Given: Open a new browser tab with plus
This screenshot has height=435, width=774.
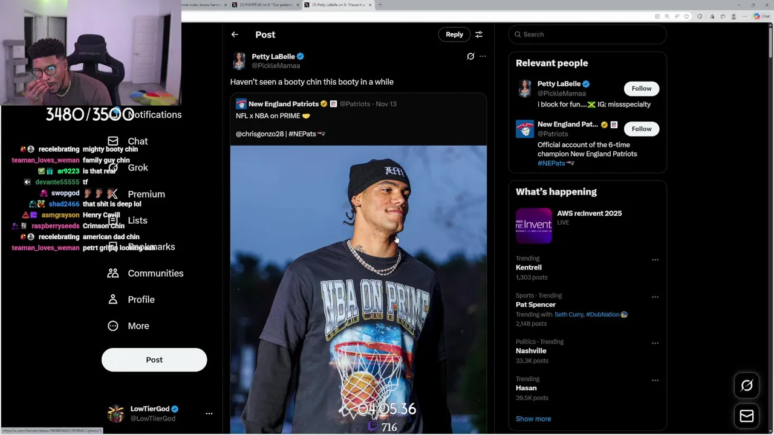Looking at the screenshot, I should (380, 5).
